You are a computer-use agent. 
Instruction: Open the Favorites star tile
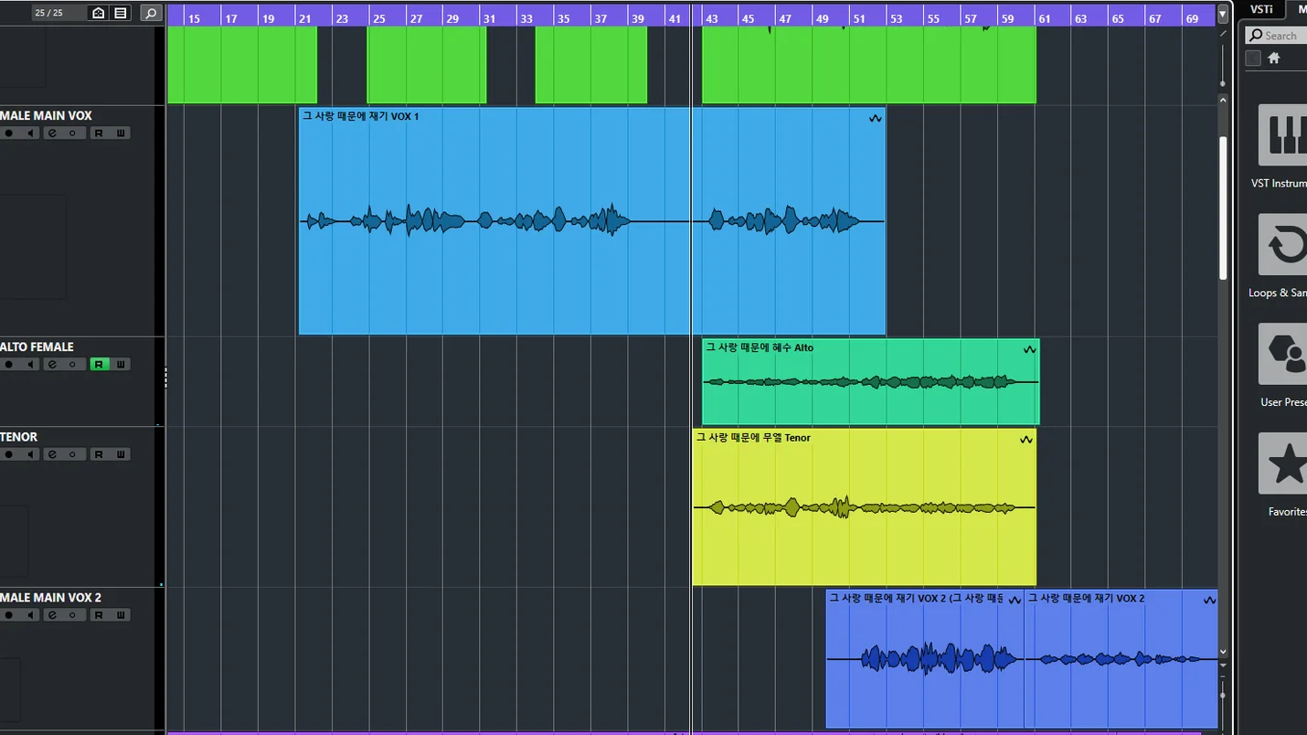[1283, 464]
